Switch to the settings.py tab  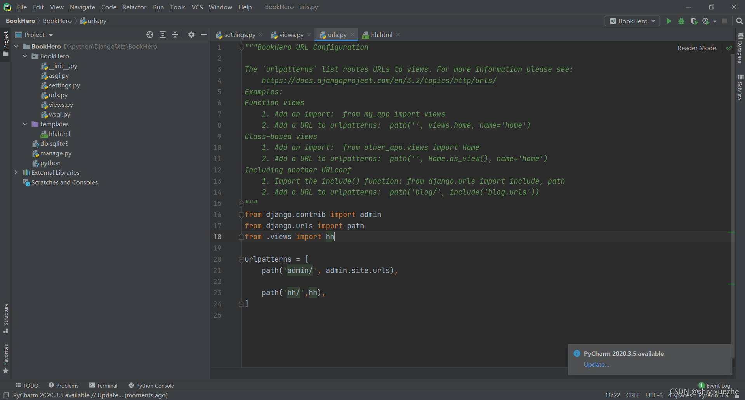click(x=239, y=35)
